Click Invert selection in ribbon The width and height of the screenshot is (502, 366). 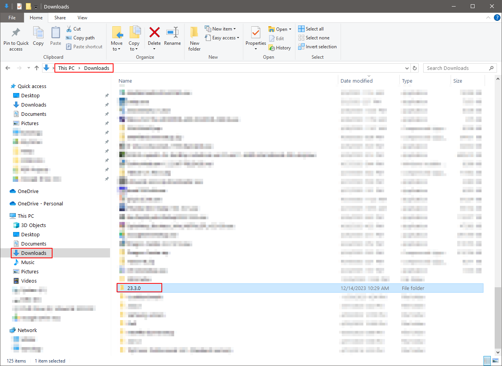click(x=317, y=47)
